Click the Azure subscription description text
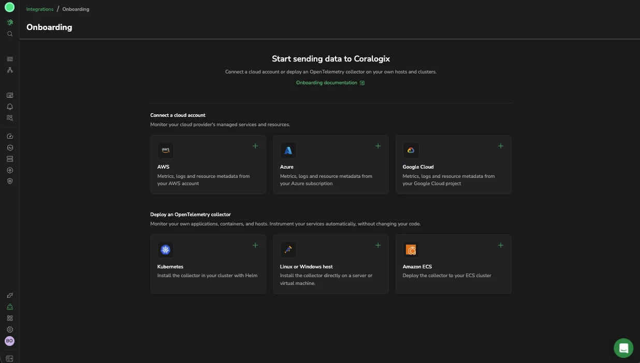The height and width of the screenshot is (363, 640). [x=326, y=180]
